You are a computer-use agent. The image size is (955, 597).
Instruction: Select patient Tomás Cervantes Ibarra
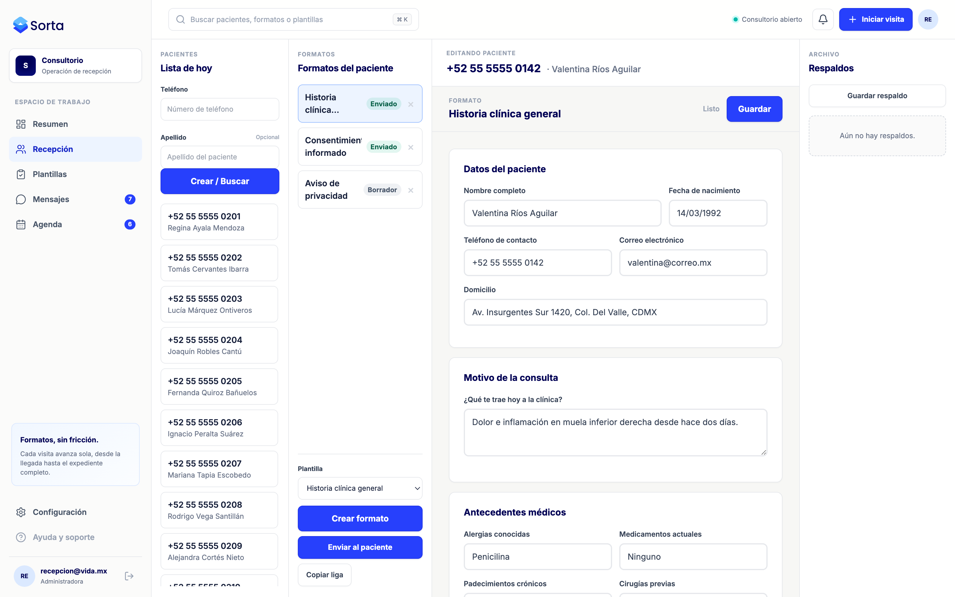[219, 263]
